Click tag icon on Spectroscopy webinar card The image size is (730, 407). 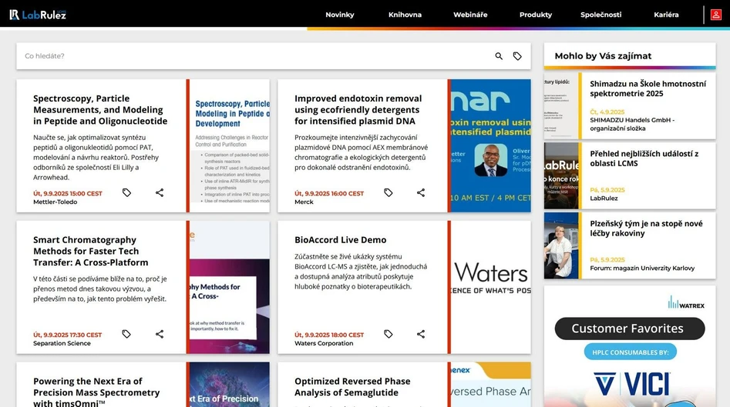tap(126, 192)
